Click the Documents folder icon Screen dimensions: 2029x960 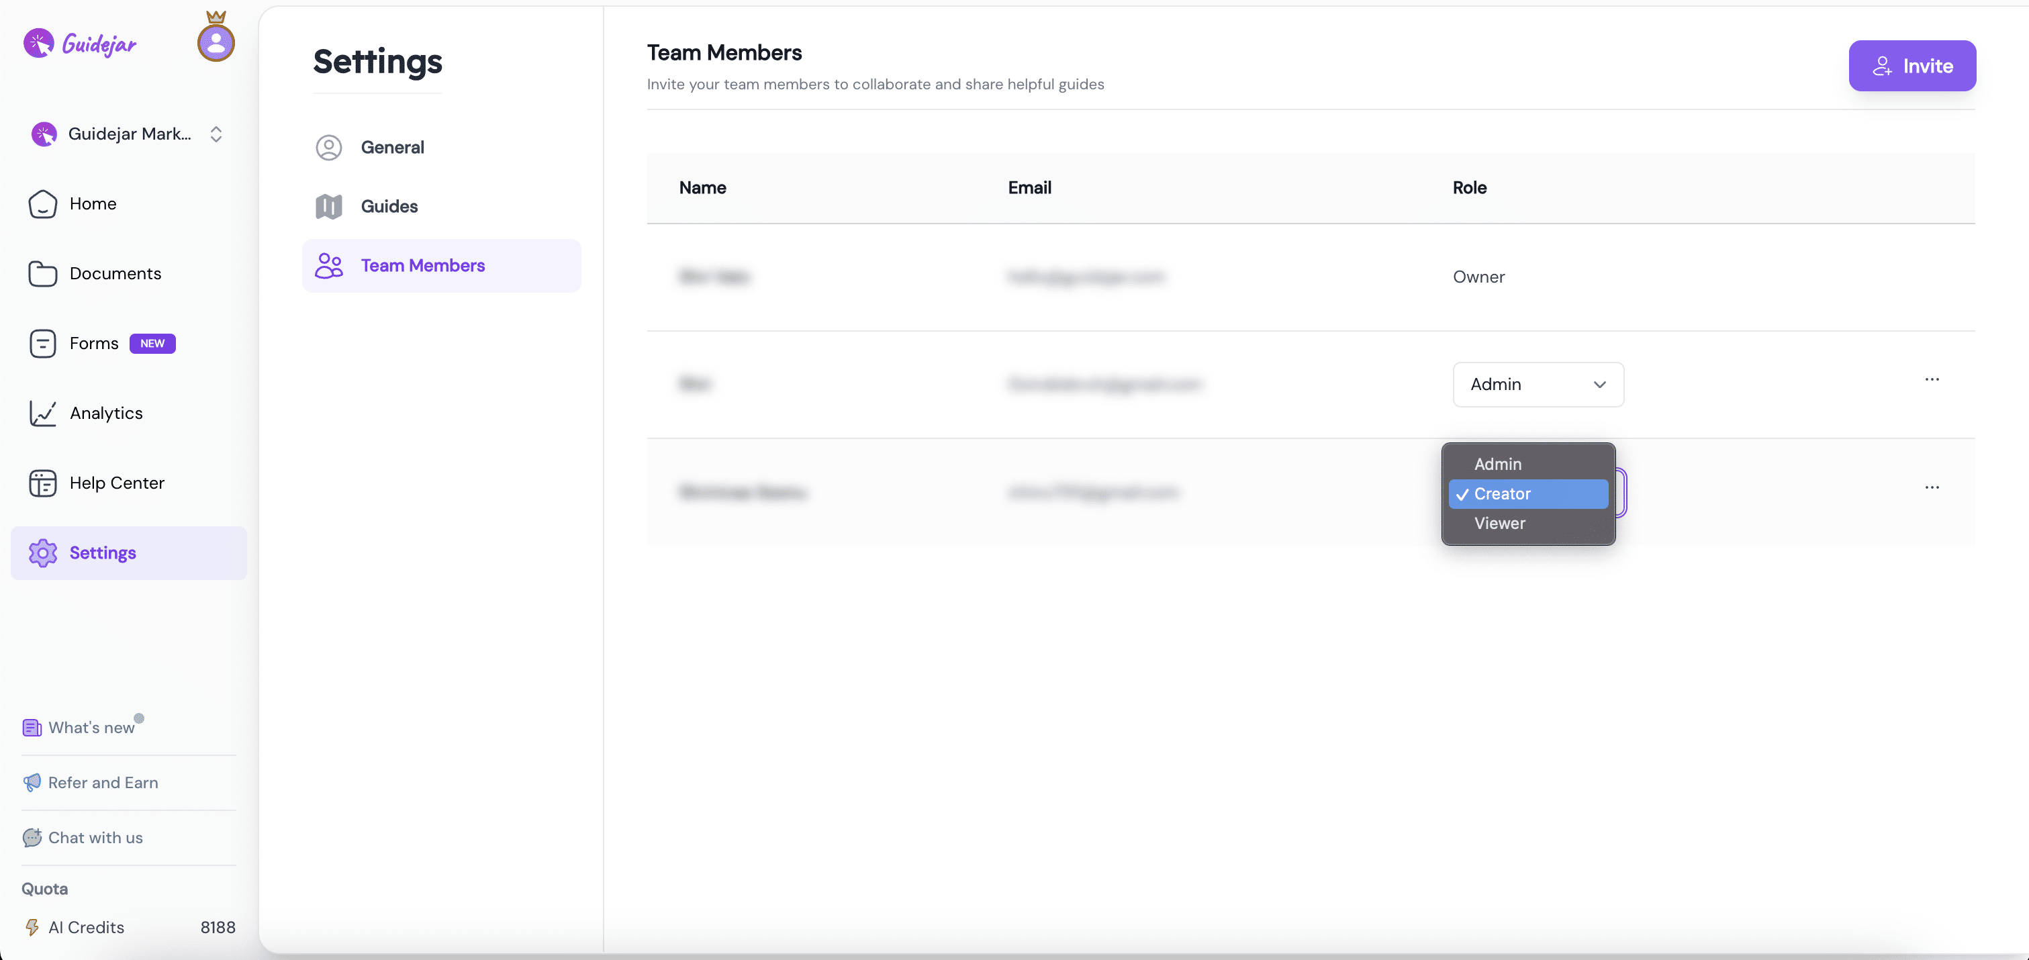tap(42, 273)
